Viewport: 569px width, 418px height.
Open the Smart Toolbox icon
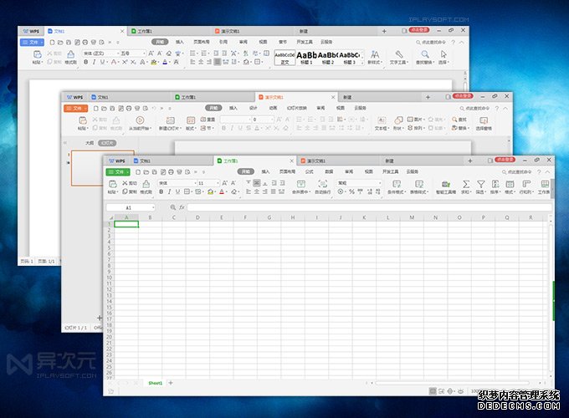pyautogui.click(x=446, y=184)
